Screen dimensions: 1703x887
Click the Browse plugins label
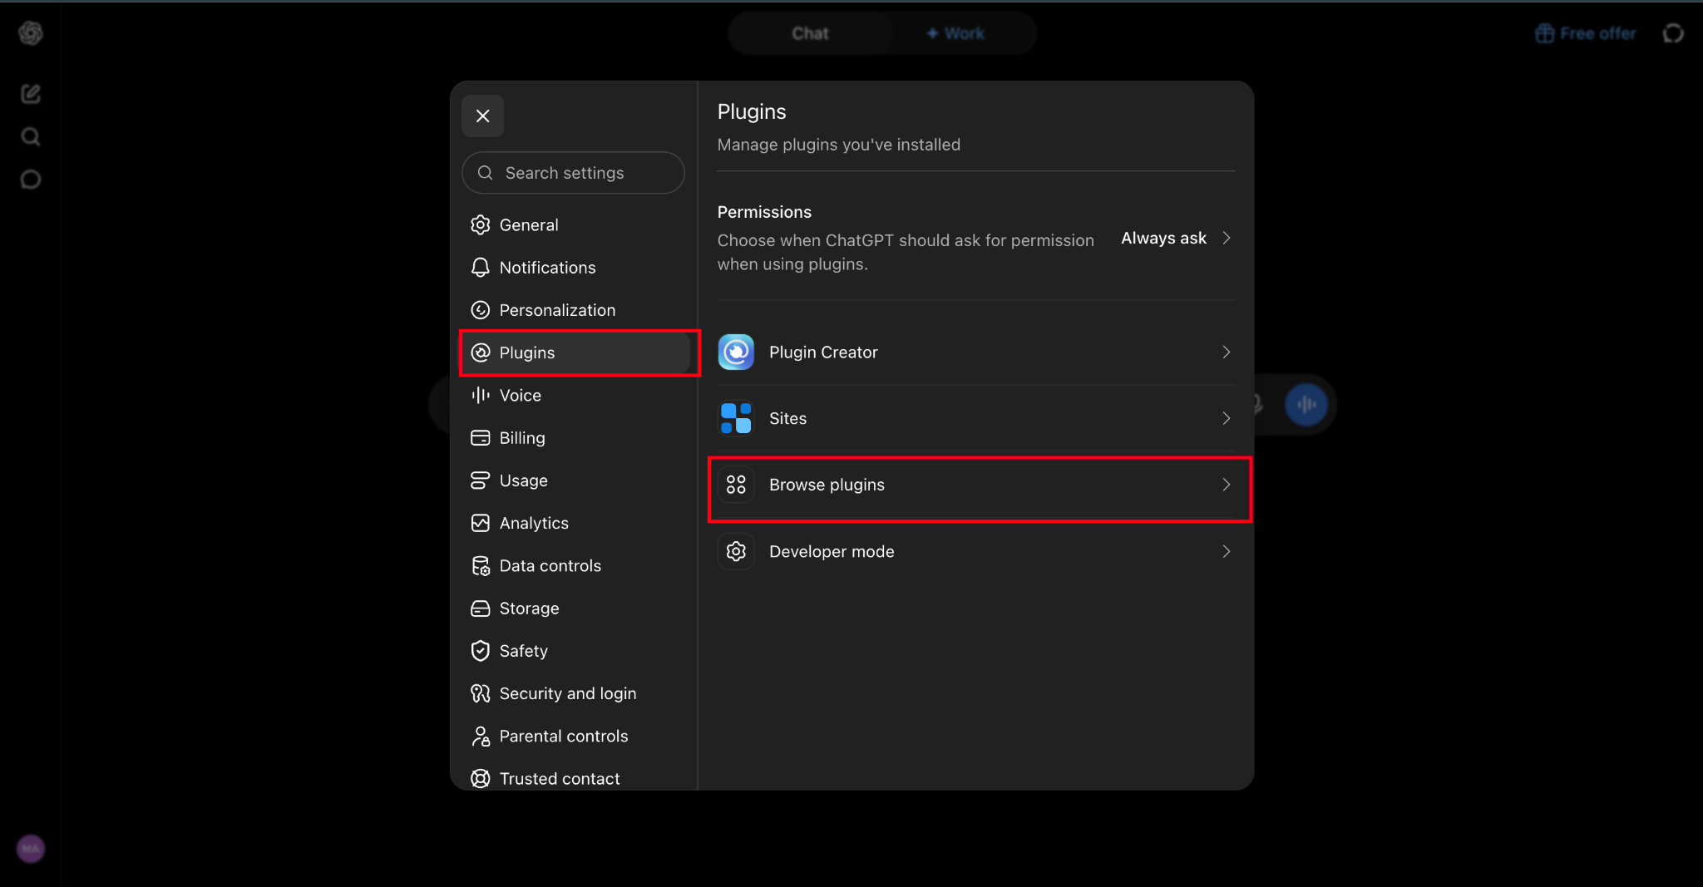(827, 485)
